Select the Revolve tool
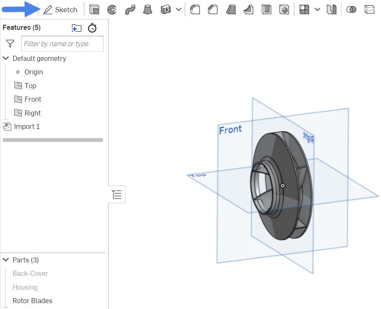Screen dimensions: 381x309 click(x=111, y=9)
